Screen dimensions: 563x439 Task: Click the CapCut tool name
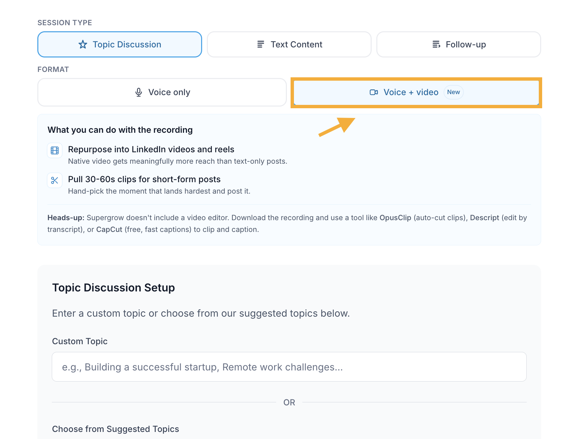(109, 229)
